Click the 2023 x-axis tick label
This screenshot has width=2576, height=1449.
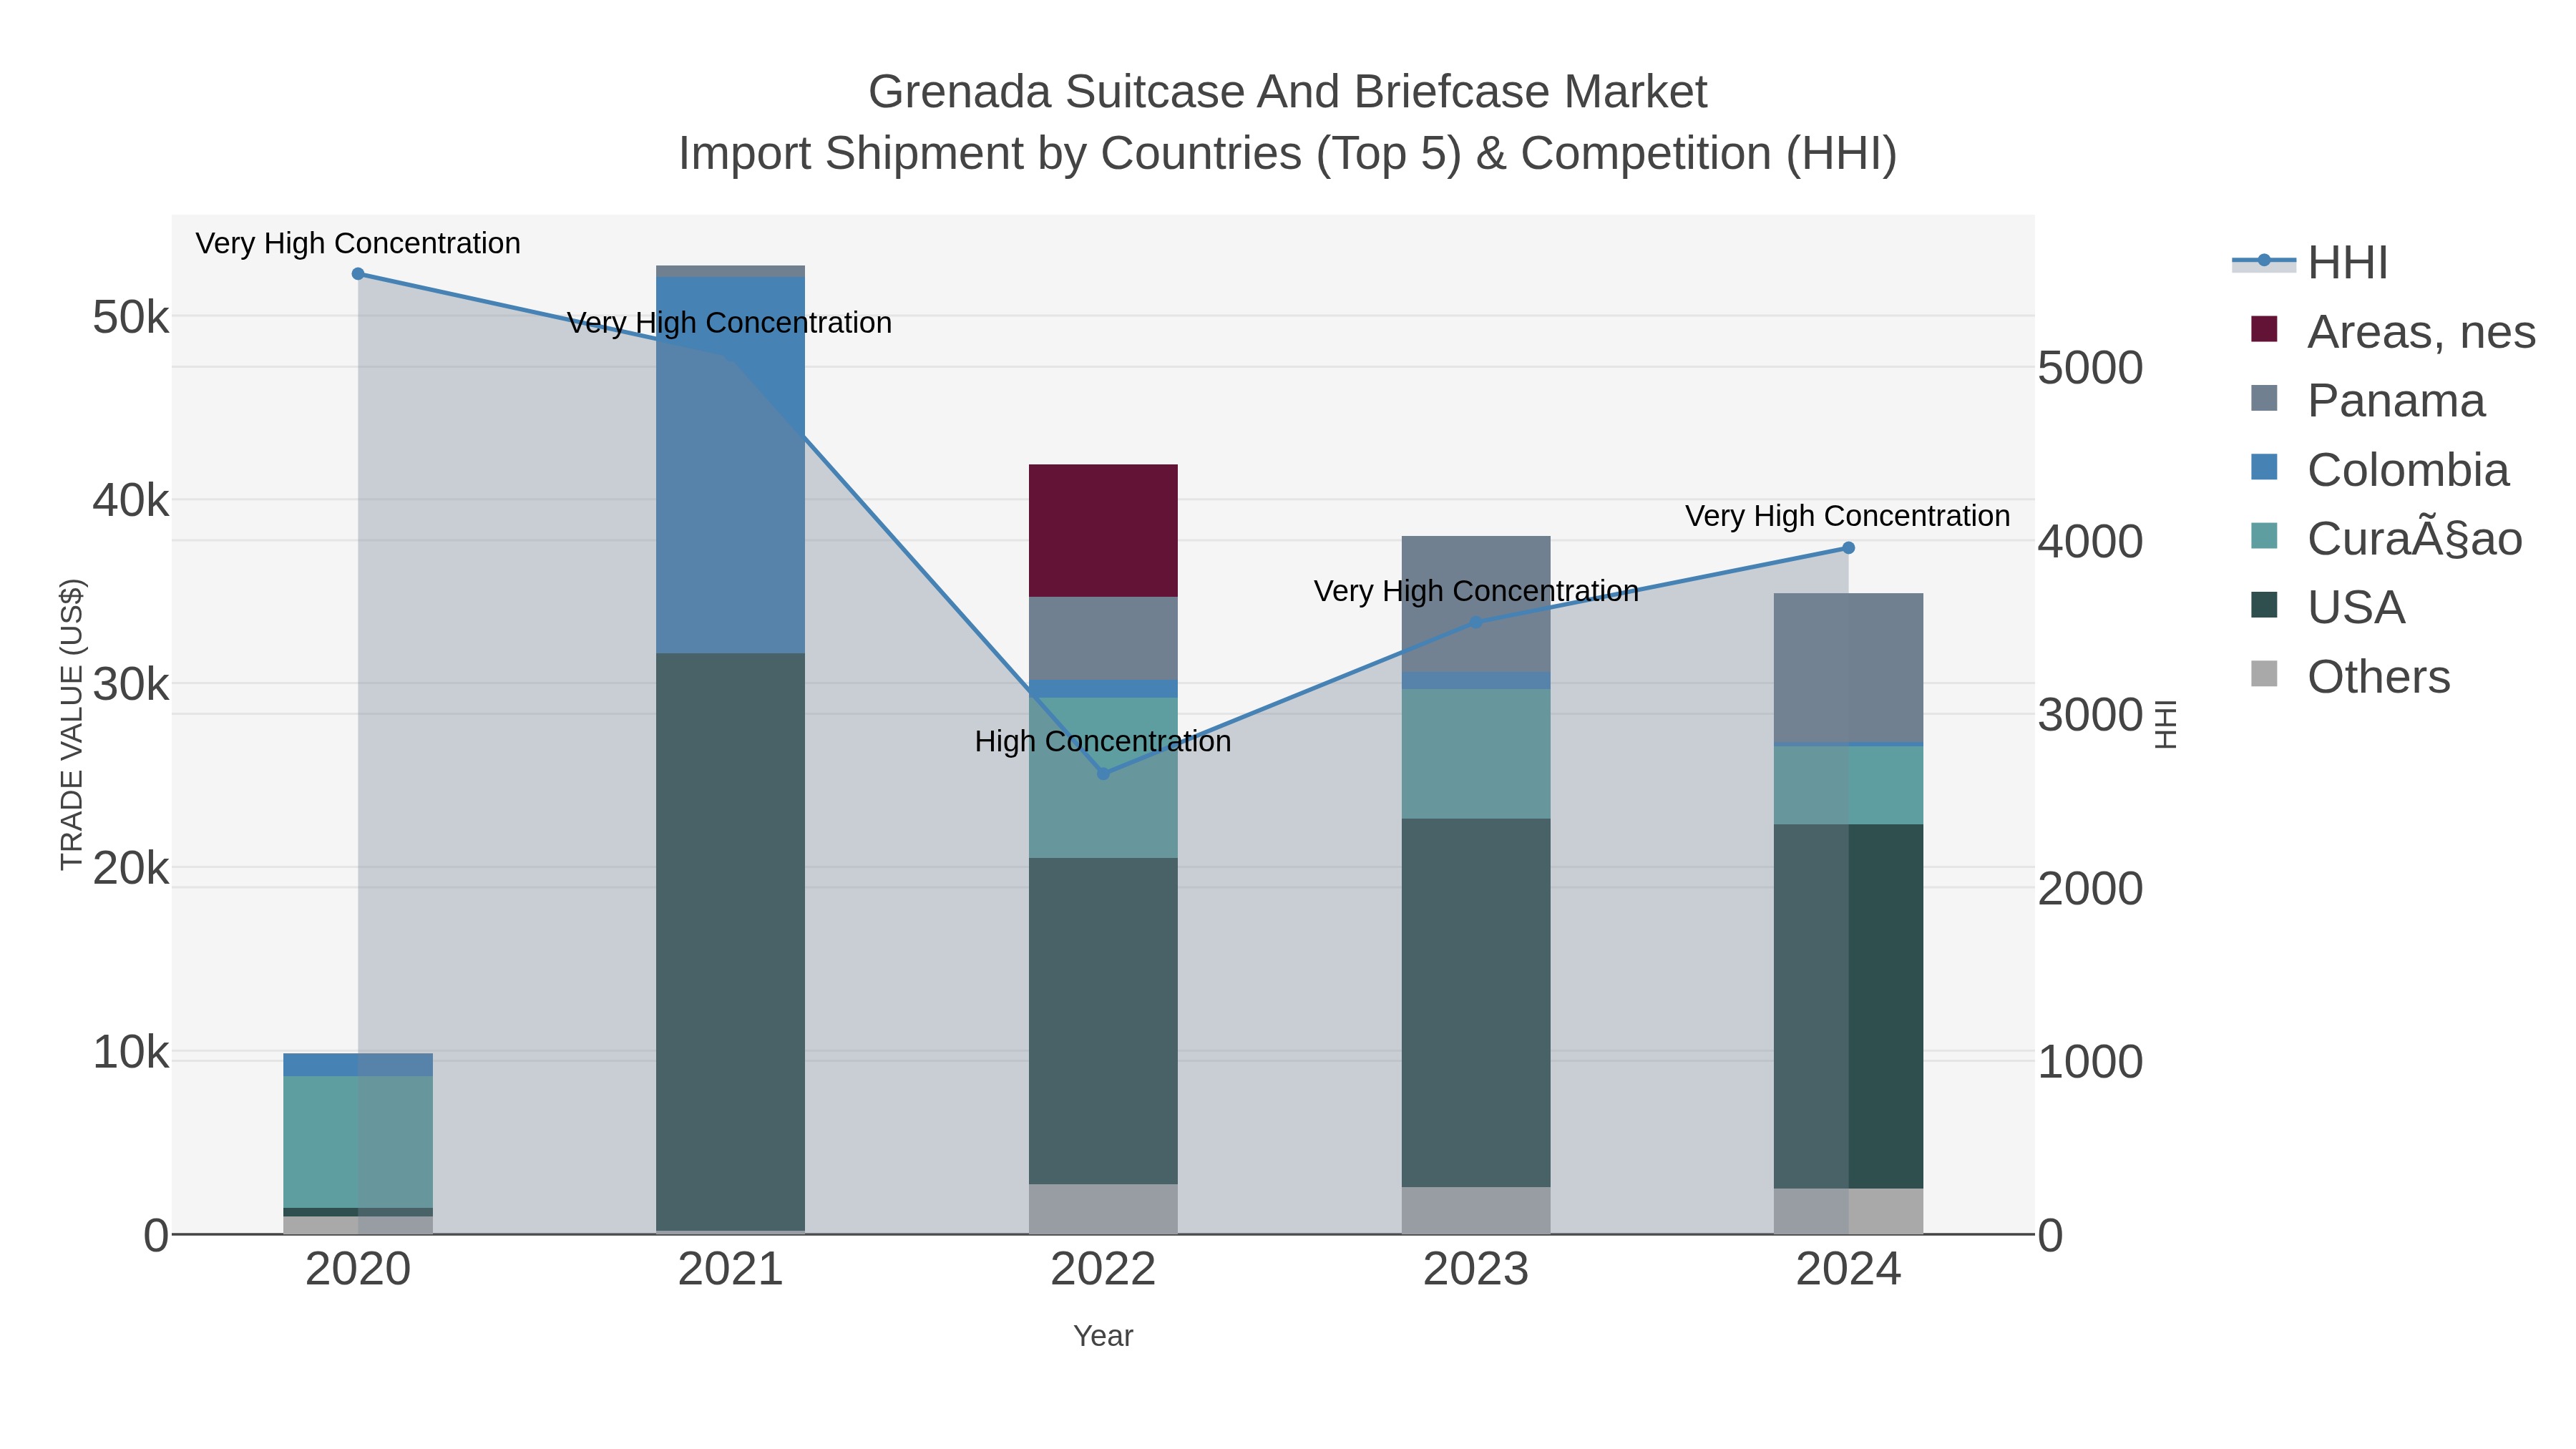pos(1476,1270)
